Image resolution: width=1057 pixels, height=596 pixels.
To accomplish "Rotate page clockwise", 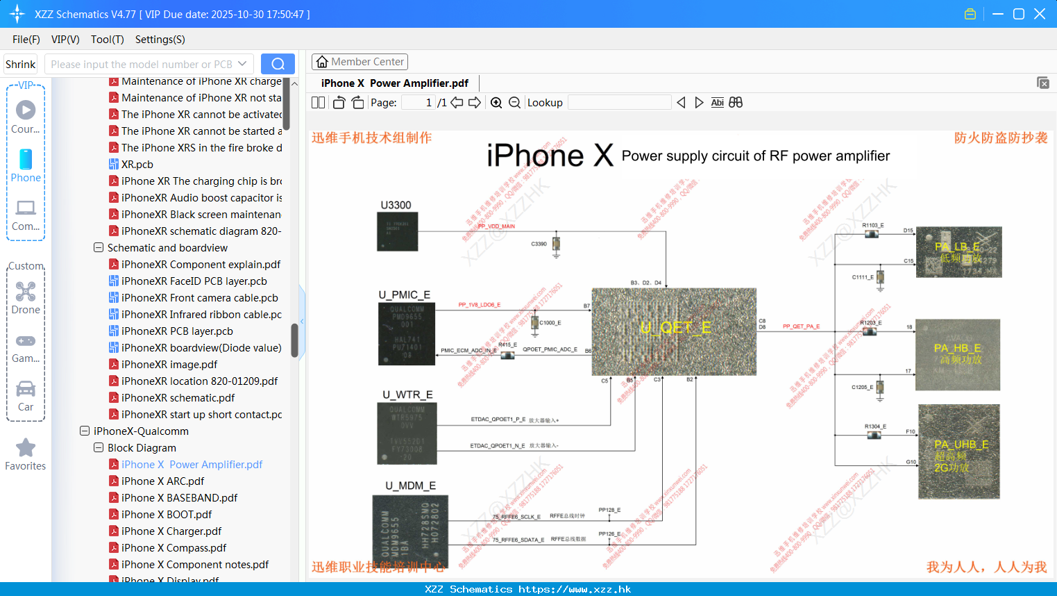I will [x=357, y=103].
